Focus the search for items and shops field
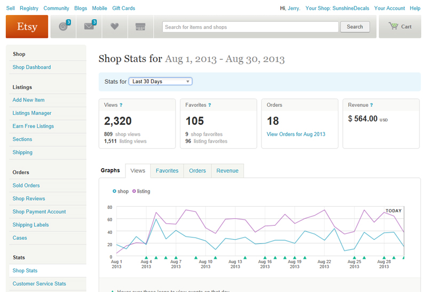427x292 pixels. click(250, 27)
